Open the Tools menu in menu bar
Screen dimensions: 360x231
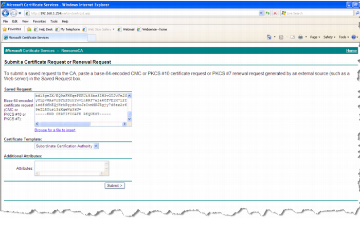[x=54, y=22]
